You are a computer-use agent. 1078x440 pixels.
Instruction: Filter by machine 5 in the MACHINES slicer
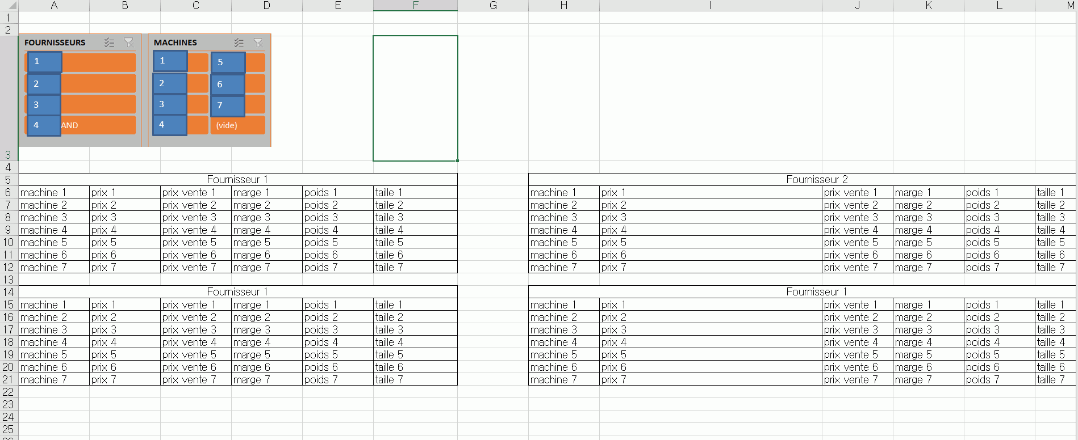click(x=238, y=62)
